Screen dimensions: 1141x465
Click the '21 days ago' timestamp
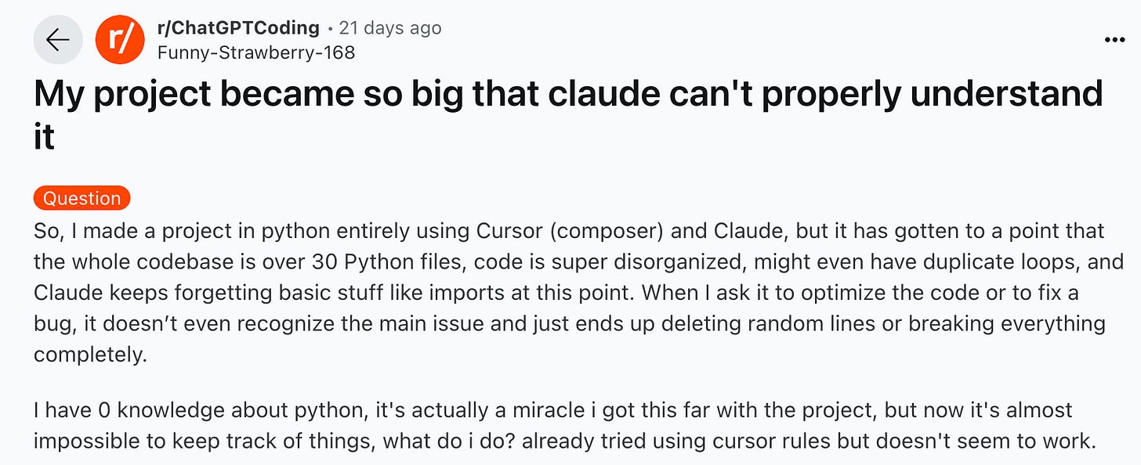click(390, 28)
